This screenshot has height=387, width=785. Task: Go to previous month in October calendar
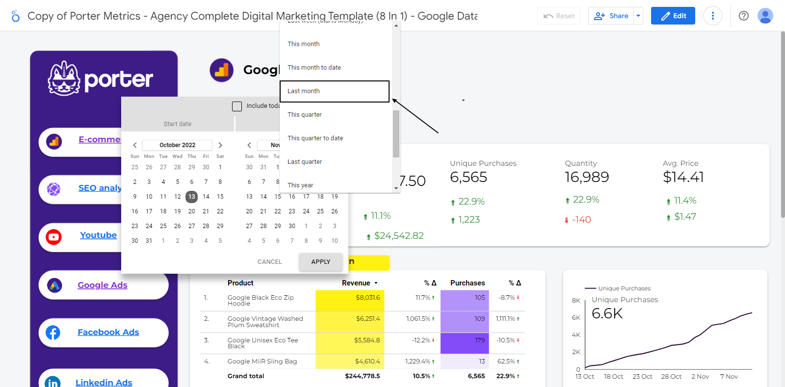(x=135, y=145)
